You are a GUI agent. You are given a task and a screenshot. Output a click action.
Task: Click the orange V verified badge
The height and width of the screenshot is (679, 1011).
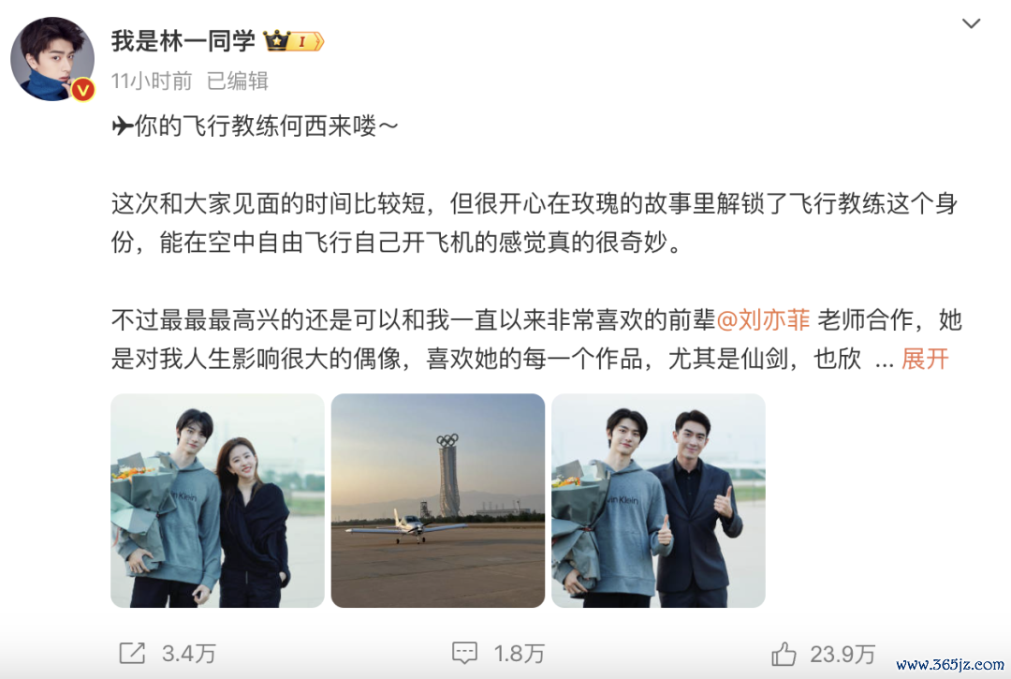click(x=82, y=90)
